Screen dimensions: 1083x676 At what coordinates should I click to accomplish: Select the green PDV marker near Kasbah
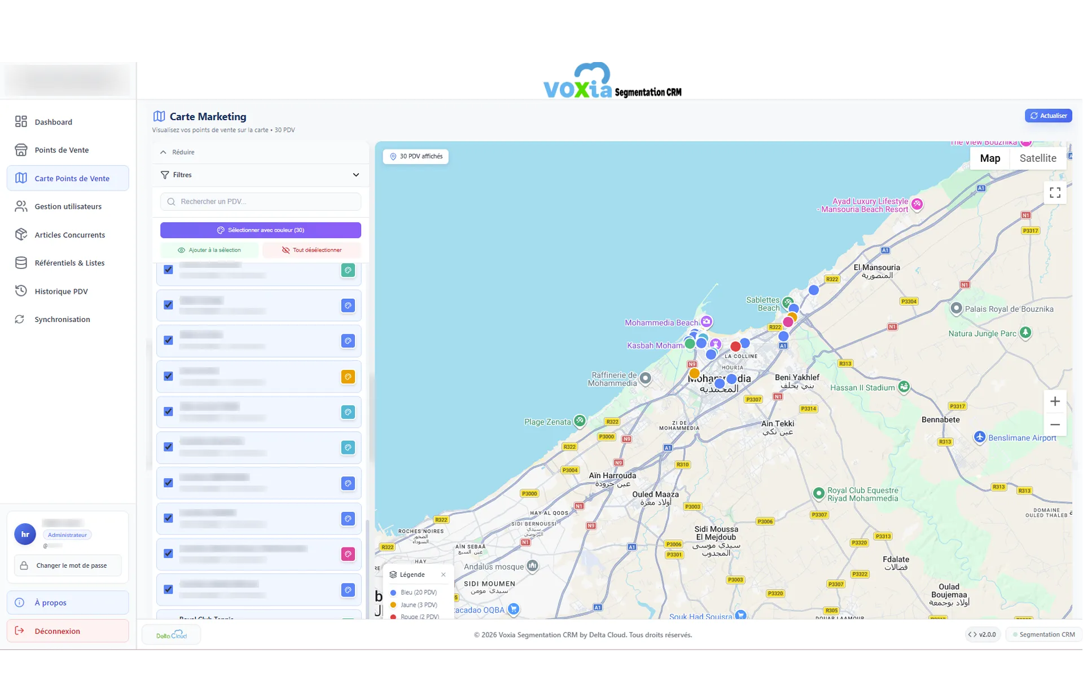[690, 343]
